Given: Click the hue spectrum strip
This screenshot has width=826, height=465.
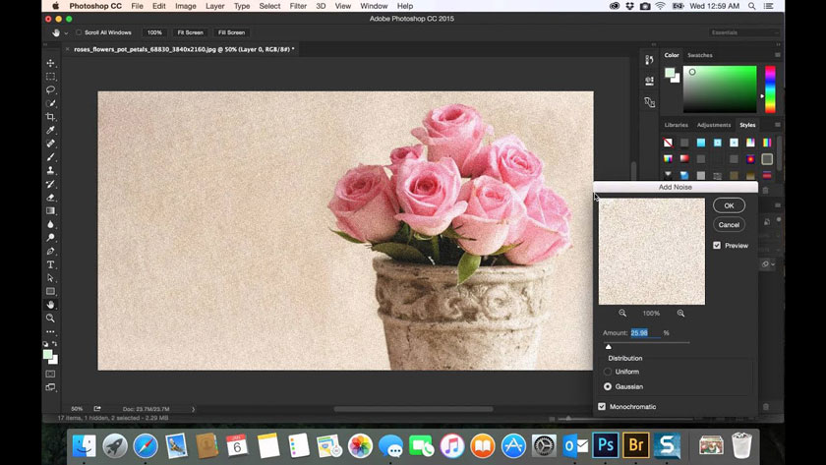Looking at the screenshot, I should tap(770, 89).
